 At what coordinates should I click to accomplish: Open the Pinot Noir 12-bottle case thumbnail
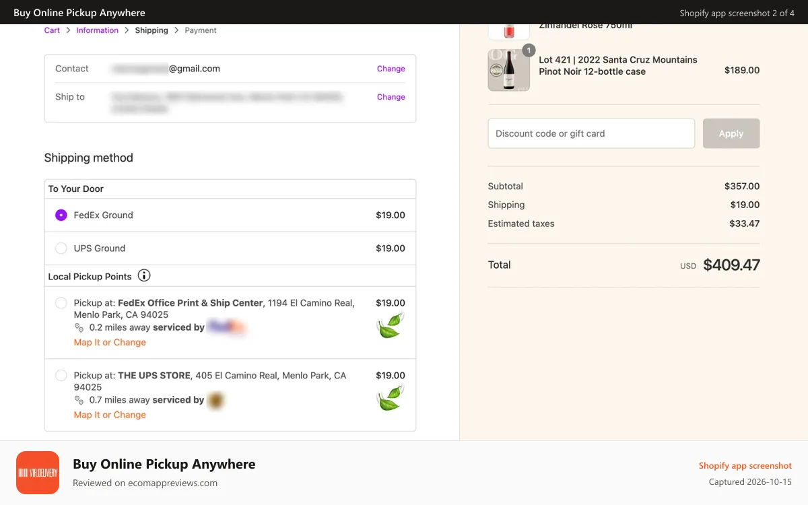click(x=508, y=70)
